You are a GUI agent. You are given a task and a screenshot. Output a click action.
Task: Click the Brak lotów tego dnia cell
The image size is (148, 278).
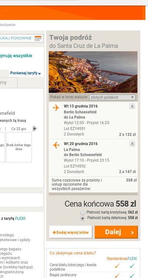coord(19,147)
